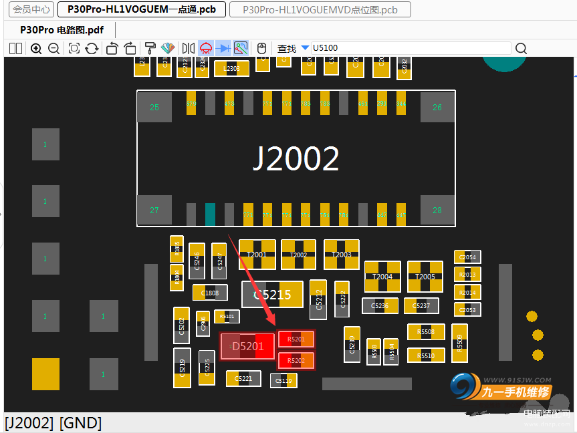Click pad 26 of connector J2002

[437, 107]
